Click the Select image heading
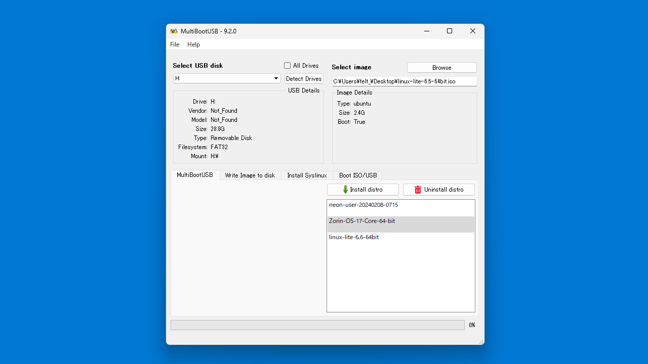648x364 pixels. [351, 67]
